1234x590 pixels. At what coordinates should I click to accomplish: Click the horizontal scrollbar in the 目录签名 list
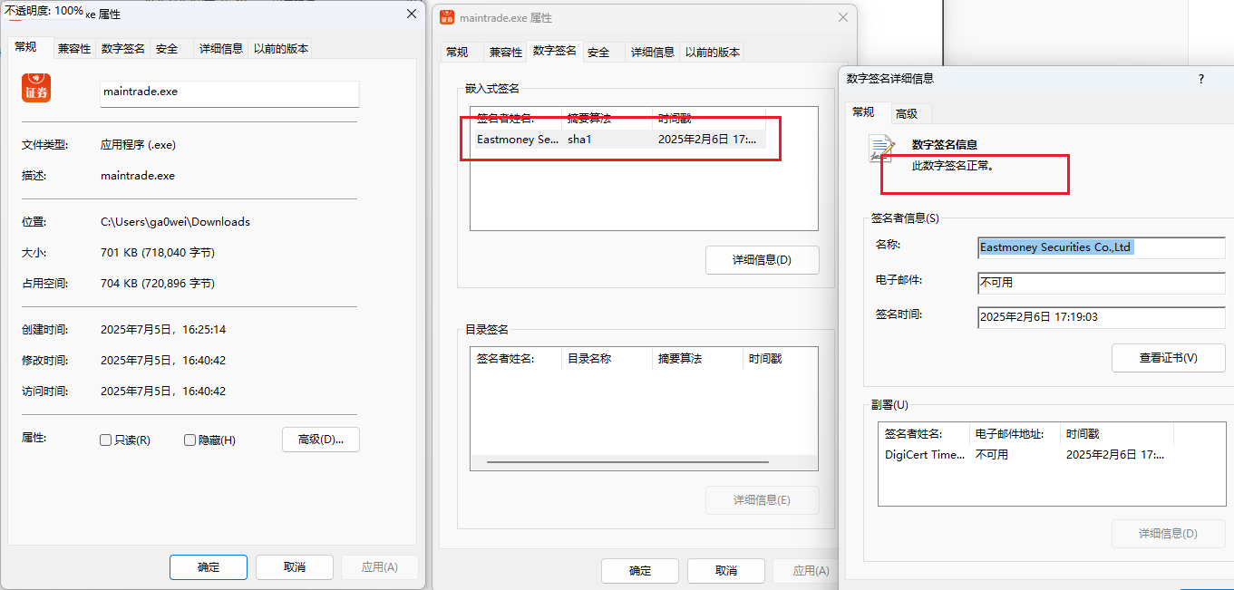click(x=627, y=462)
